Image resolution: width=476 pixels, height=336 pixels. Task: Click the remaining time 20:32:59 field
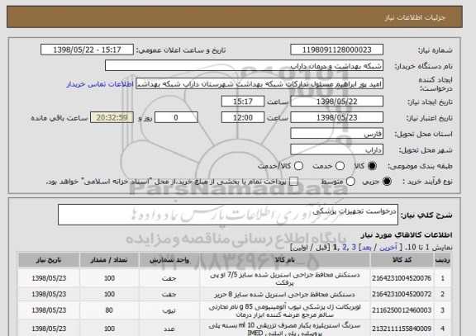point(112,117)
